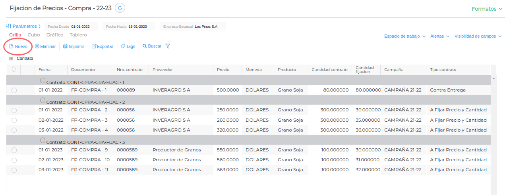This screenshot has height=195, width=509.
Task: Open Espacio de trabajo dropdown
Action: 405,36
